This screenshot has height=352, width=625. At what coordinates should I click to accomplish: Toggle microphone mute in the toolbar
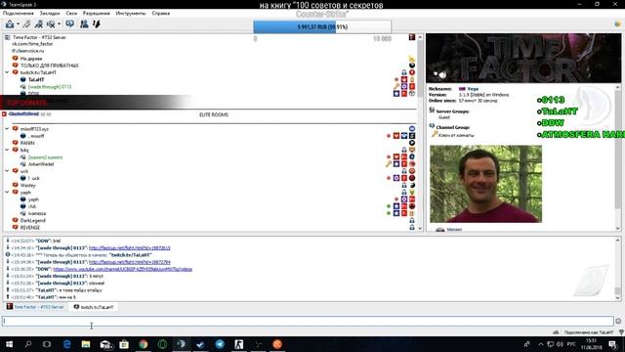click(x=51, y=24)
